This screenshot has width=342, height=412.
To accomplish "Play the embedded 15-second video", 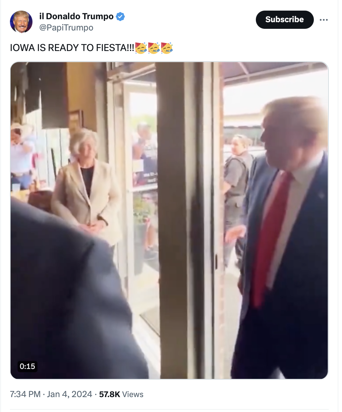I will click(x=169, y=220).
